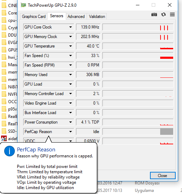Click the refresh sensors icon
Image resolution: width=182 pixels, height=194 pixels.
[163, 14]
